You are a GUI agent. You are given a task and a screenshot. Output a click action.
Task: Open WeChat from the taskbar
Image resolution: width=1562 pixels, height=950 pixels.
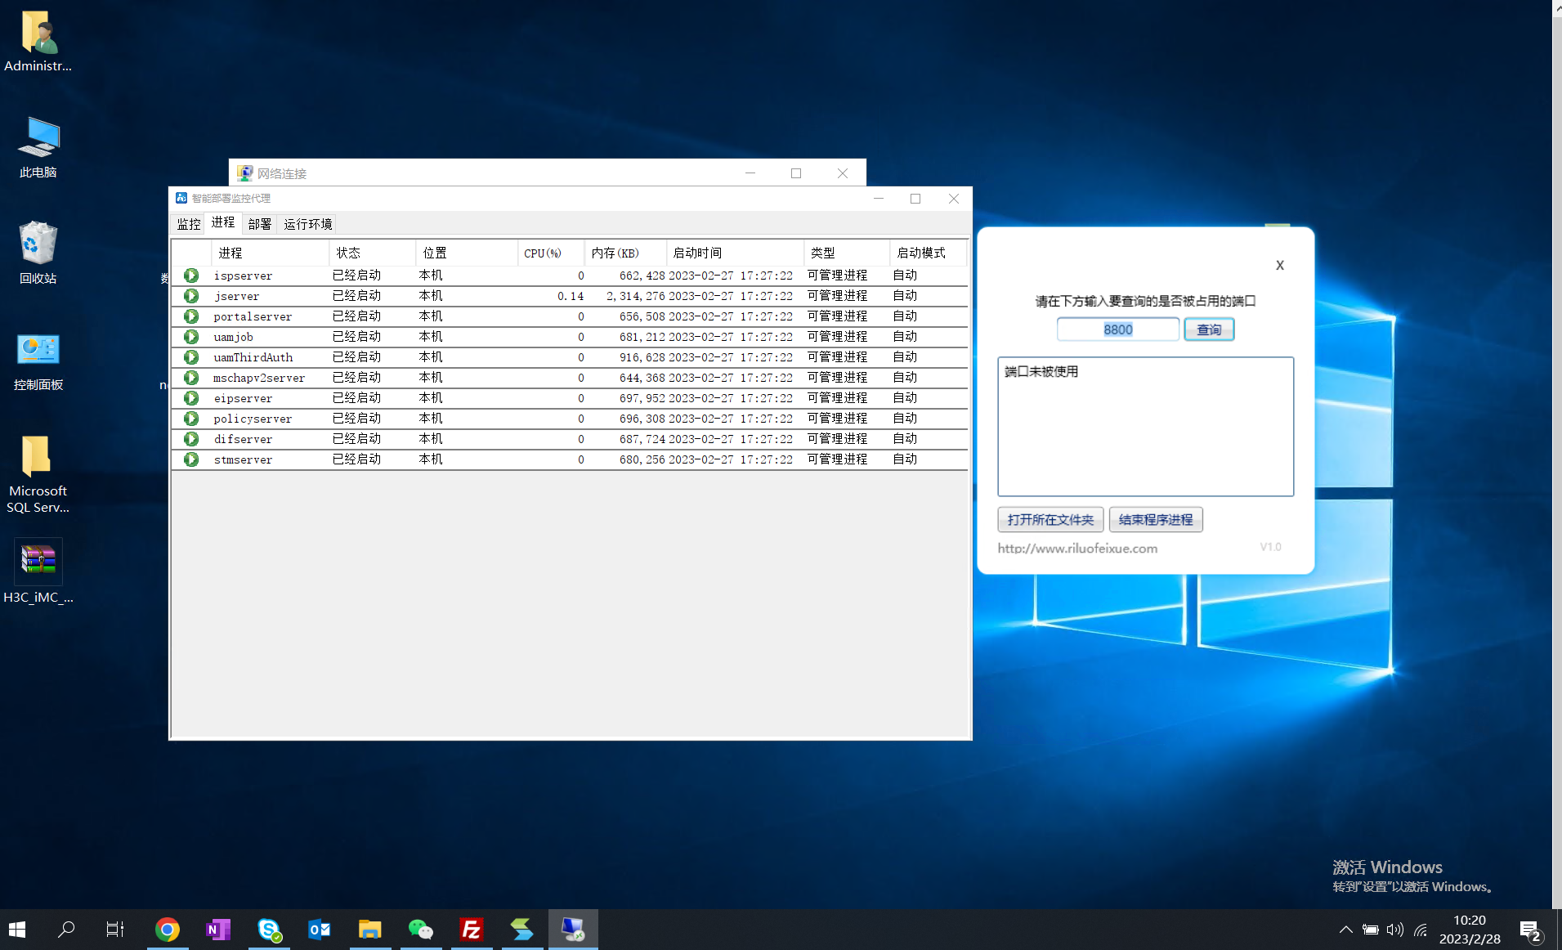[420, 930]
